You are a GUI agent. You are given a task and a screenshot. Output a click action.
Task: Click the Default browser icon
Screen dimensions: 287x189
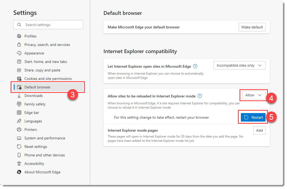[x=19, y=87]
